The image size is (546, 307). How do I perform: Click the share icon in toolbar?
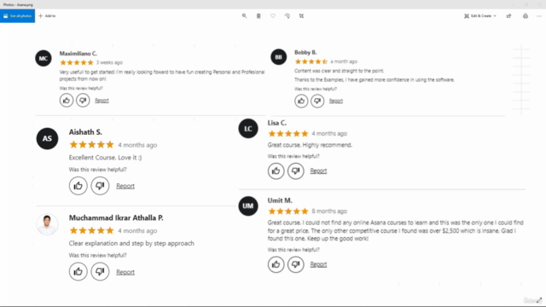click(x=508, y=16)
